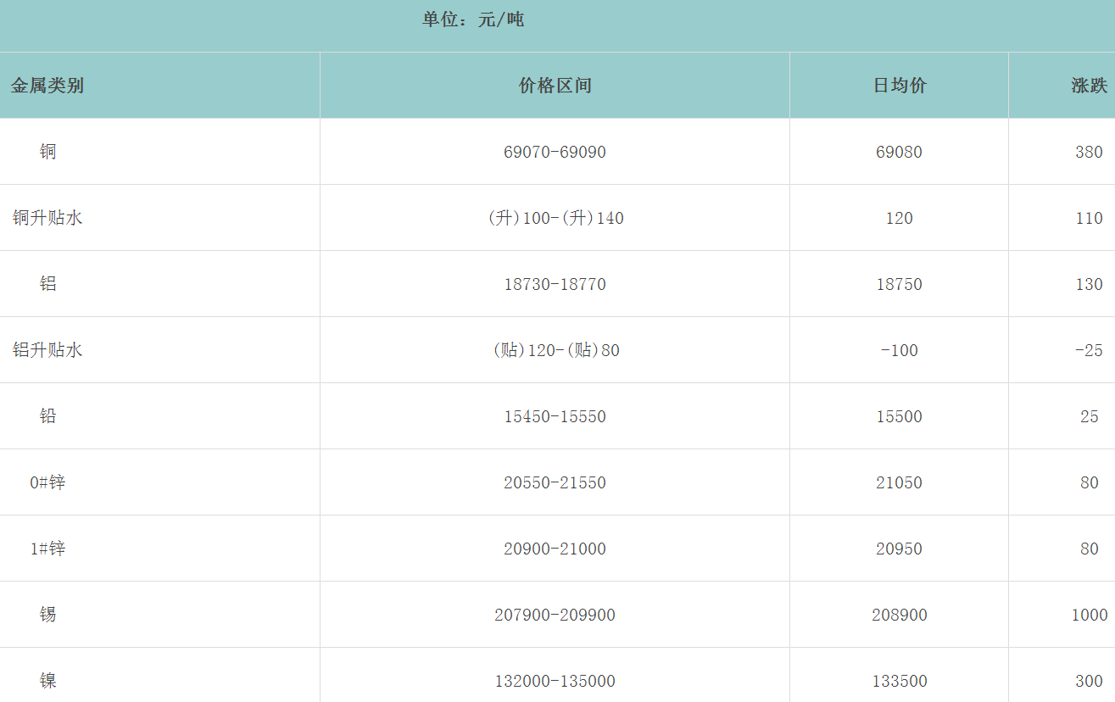Click the price range 69070-69090
This screenshot has width=1115, height=702.
click(555, 153)
